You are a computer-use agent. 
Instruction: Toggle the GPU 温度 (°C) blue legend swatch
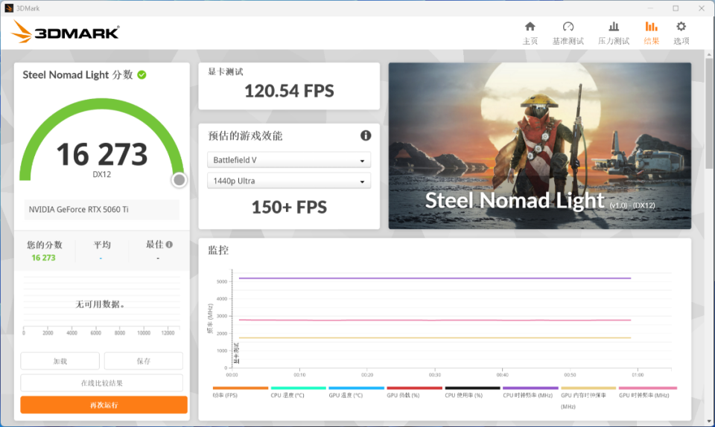click(x=356, y=388)
